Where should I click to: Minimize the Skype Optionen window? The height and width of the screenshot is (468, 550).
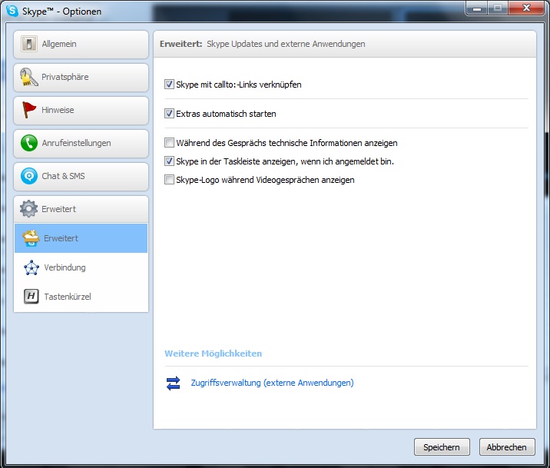pos(477,8)
